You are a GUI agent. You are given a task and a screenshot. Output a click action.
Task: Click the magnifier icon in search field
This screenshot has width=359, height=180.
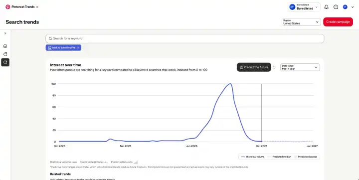click(x=50, y=38)
